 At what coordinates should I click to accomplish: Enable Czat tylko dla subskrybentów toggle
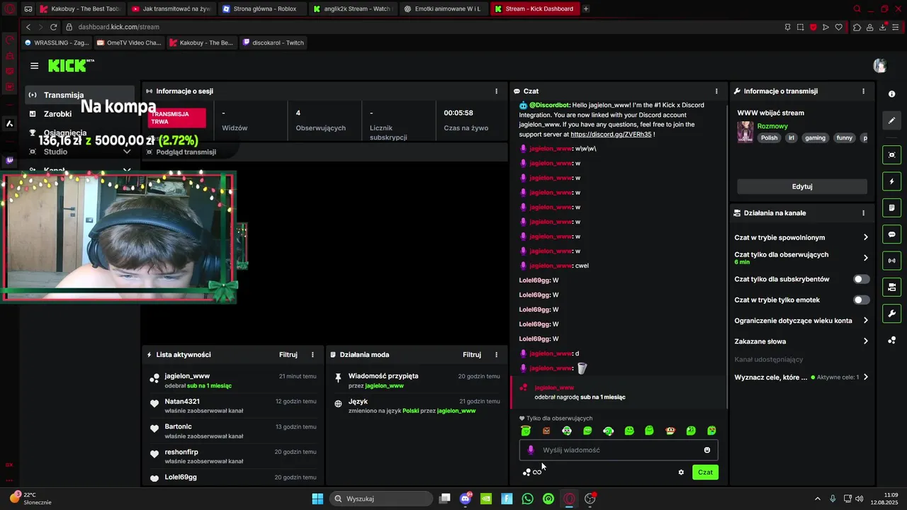(861, 279)
